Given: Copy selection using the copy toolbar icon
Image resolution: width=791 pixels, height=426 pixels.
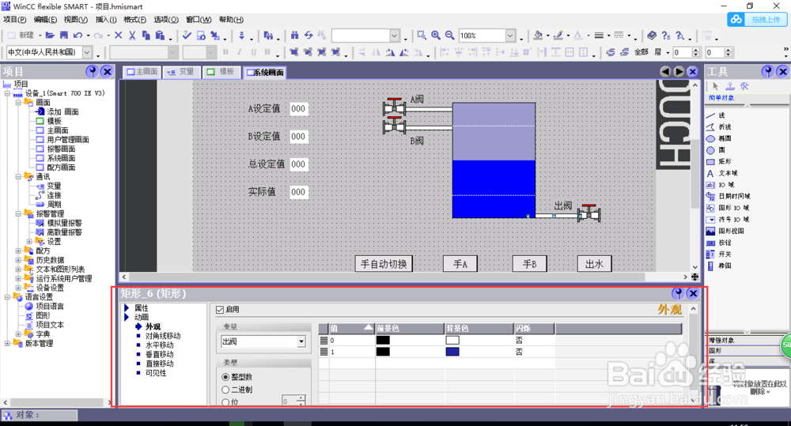Looking at the screenshot, I should click(146, 36).
